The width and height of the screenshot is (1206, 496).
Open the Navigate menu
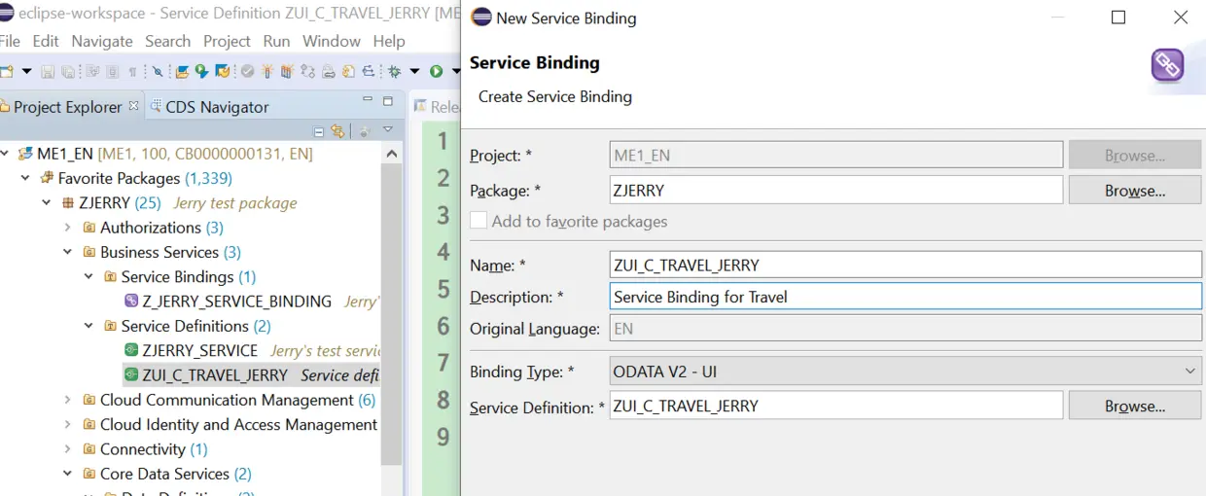tap(102, 41)
